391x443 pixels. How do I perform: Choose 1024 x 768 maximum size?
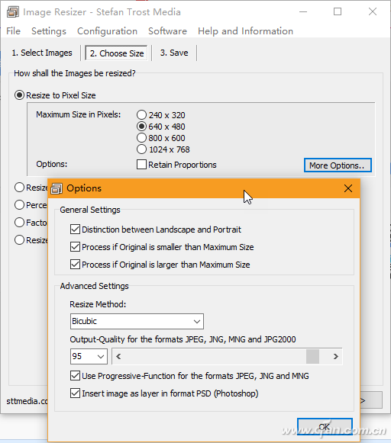click(x=163, y=149)
